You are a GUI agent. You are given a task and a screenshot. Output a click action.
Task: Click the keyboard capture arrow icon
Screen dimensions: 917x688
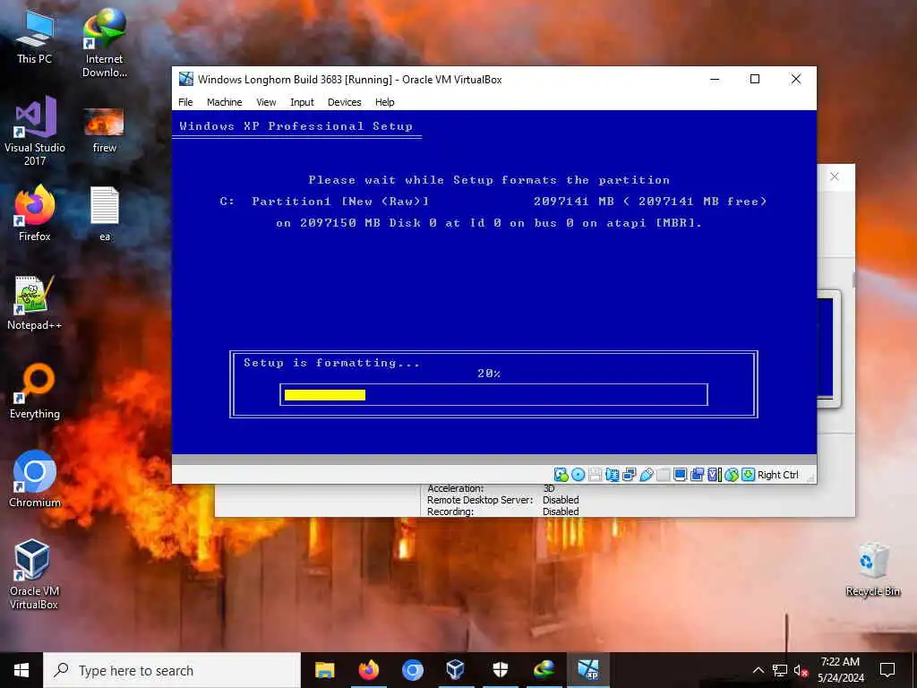pyautogui.click(x=749, y=475)
